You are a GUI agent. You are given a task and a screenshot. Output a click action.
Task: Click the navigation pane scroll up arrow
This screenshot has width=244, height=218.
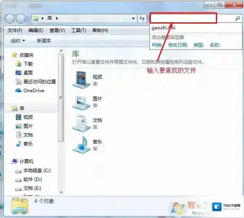click(x=61, y=51)
